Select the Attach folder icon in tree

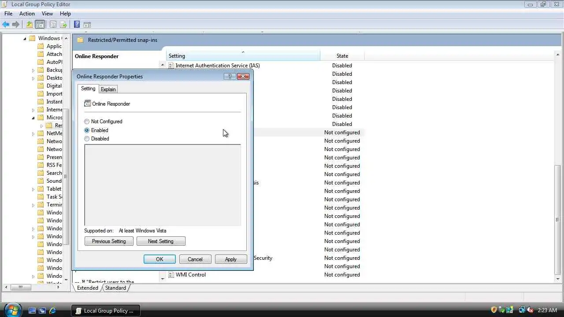point(41,54)
